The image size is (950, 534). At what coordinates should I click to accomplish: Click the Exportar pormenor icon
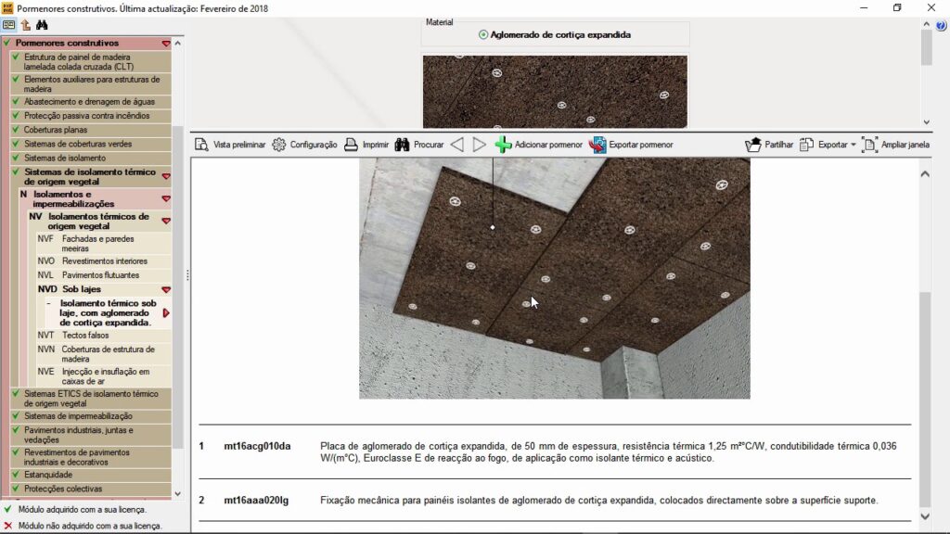click(598, 145)
